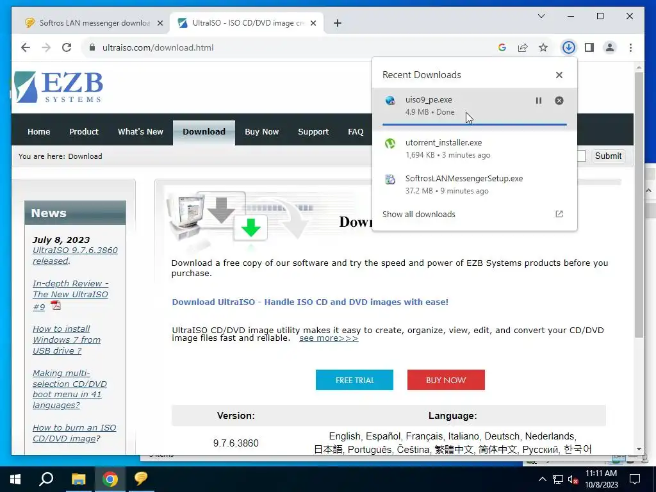
Task: Open Chrome three-dot menu
Action: (x=630, y=47)
